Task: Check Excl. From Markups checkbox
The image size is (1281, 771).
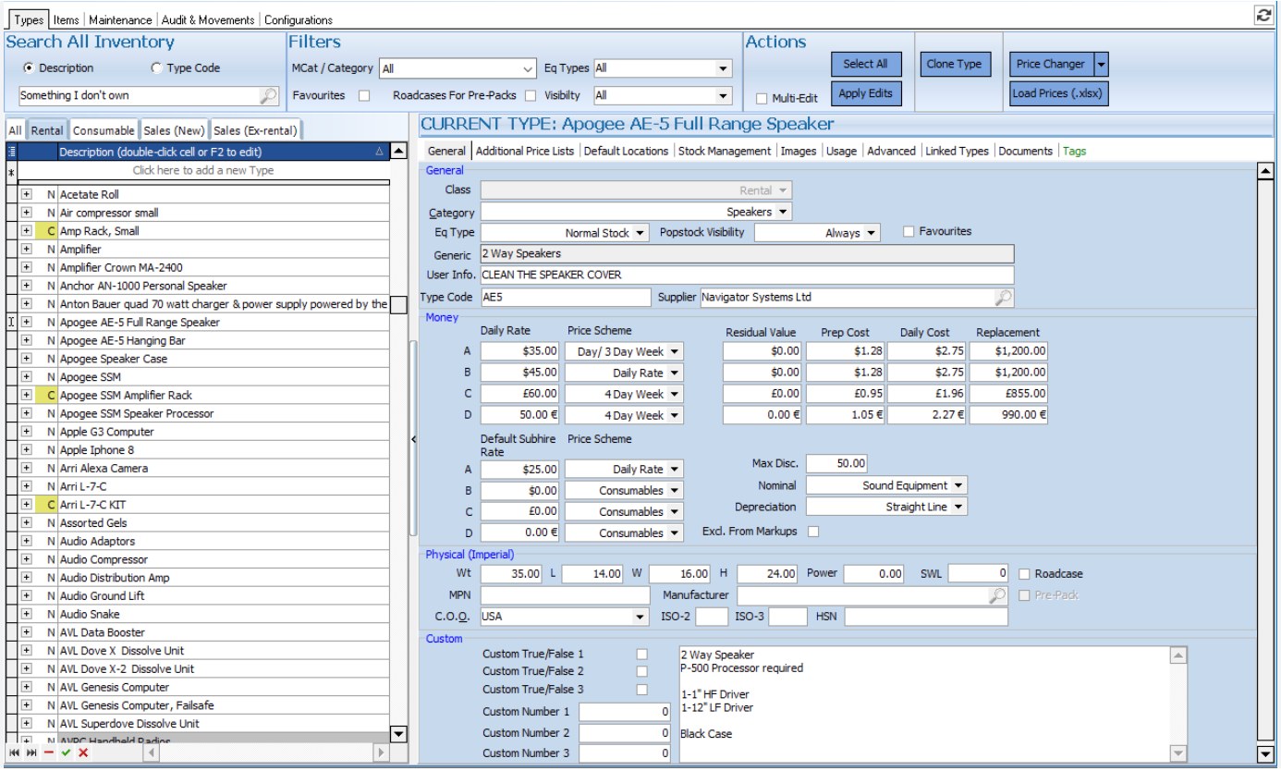Action: pos(813,532)
